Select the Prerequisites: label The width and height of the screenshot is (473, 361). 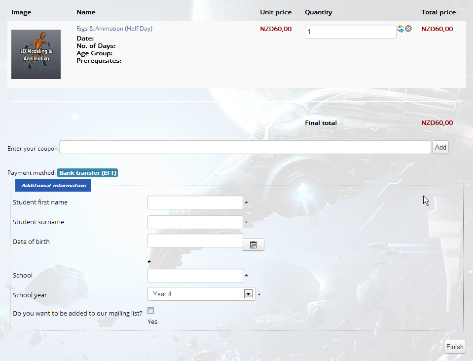[99, 61]
